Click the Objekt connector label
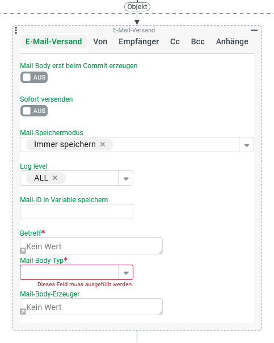Viewport: 274px width, 343px height. point(137,7)
